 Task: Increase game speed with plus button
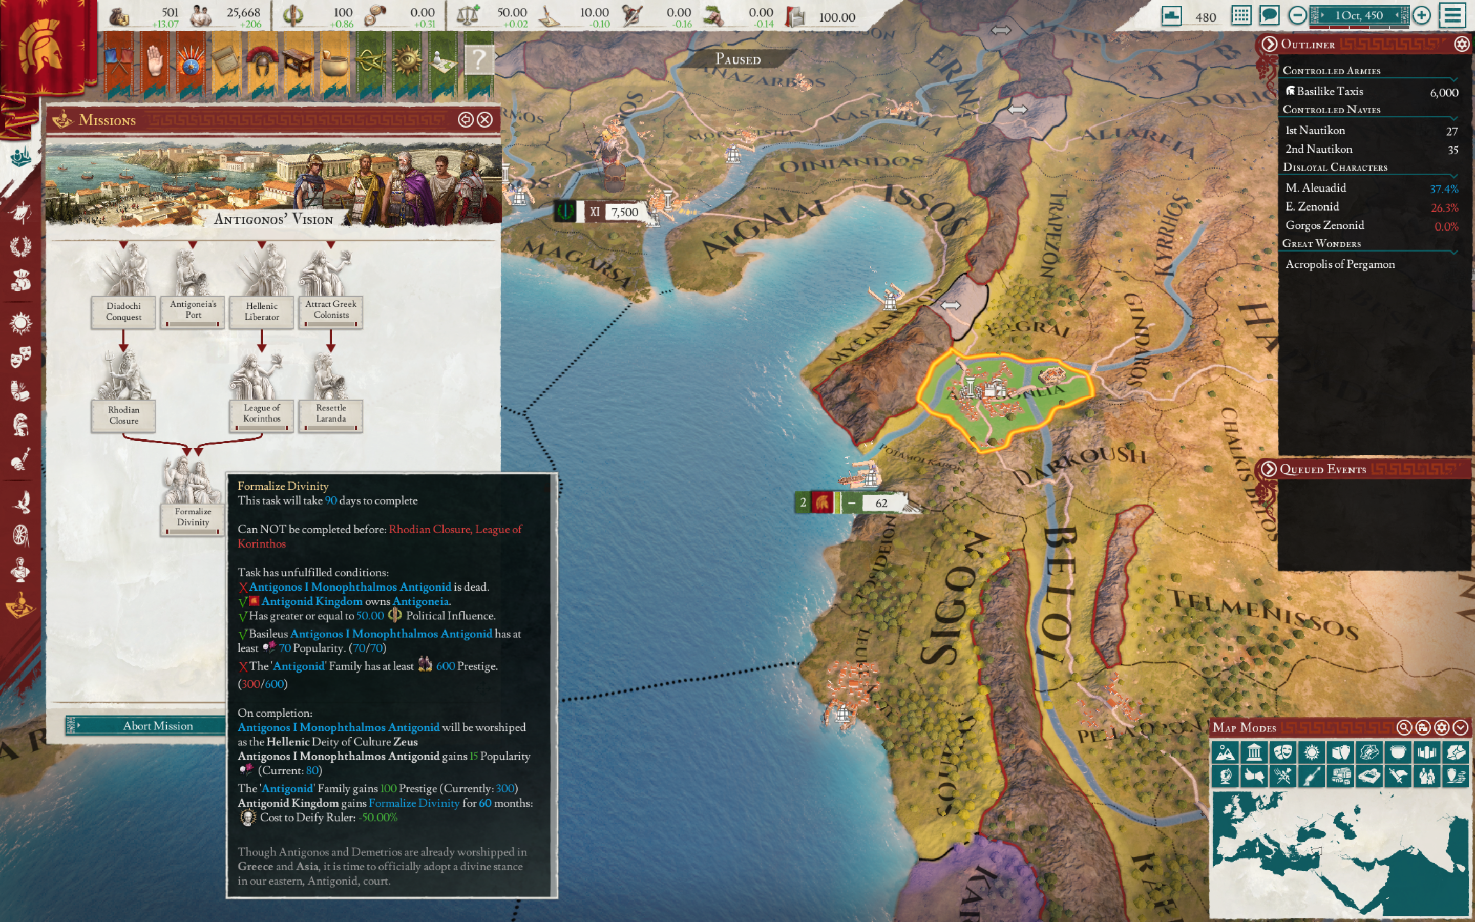pyautogui.click(x=1421, y=15)
